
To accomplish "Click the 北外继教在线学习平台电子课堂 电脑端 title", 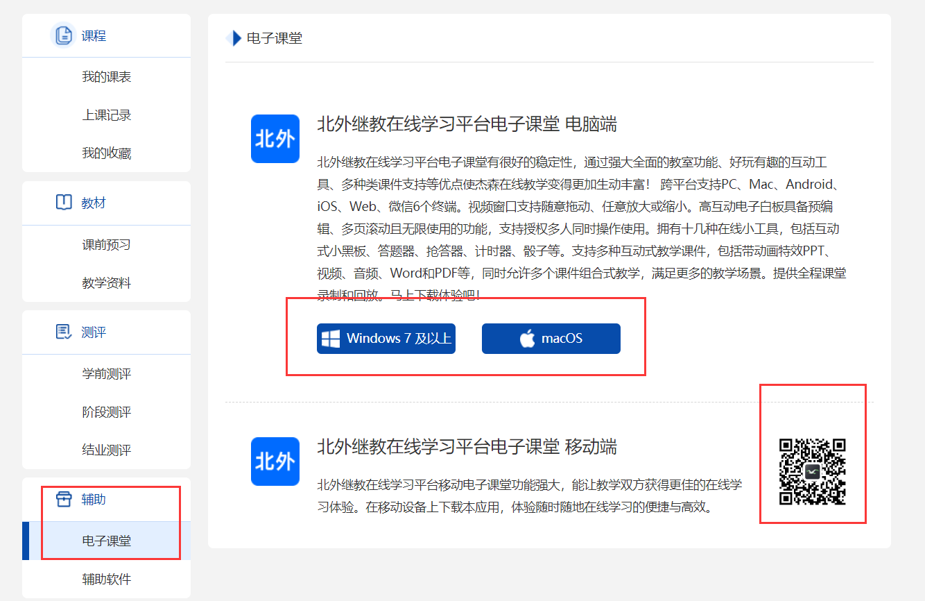I will [467, 124].
